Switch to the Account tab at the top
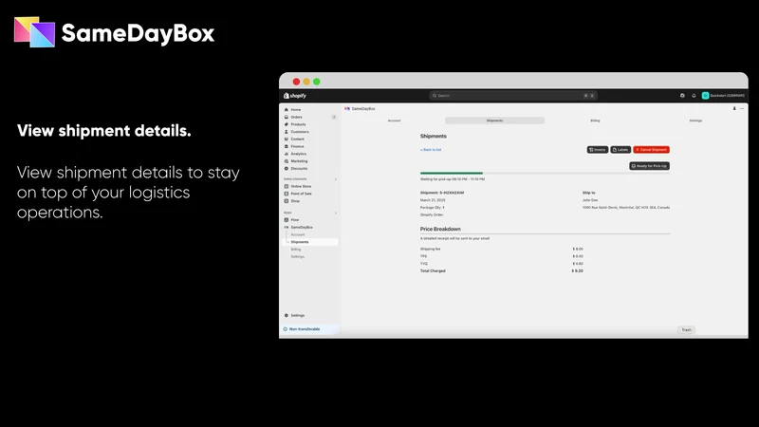The image size is (759, 427). pyautogui.click(x=394, y=121)
